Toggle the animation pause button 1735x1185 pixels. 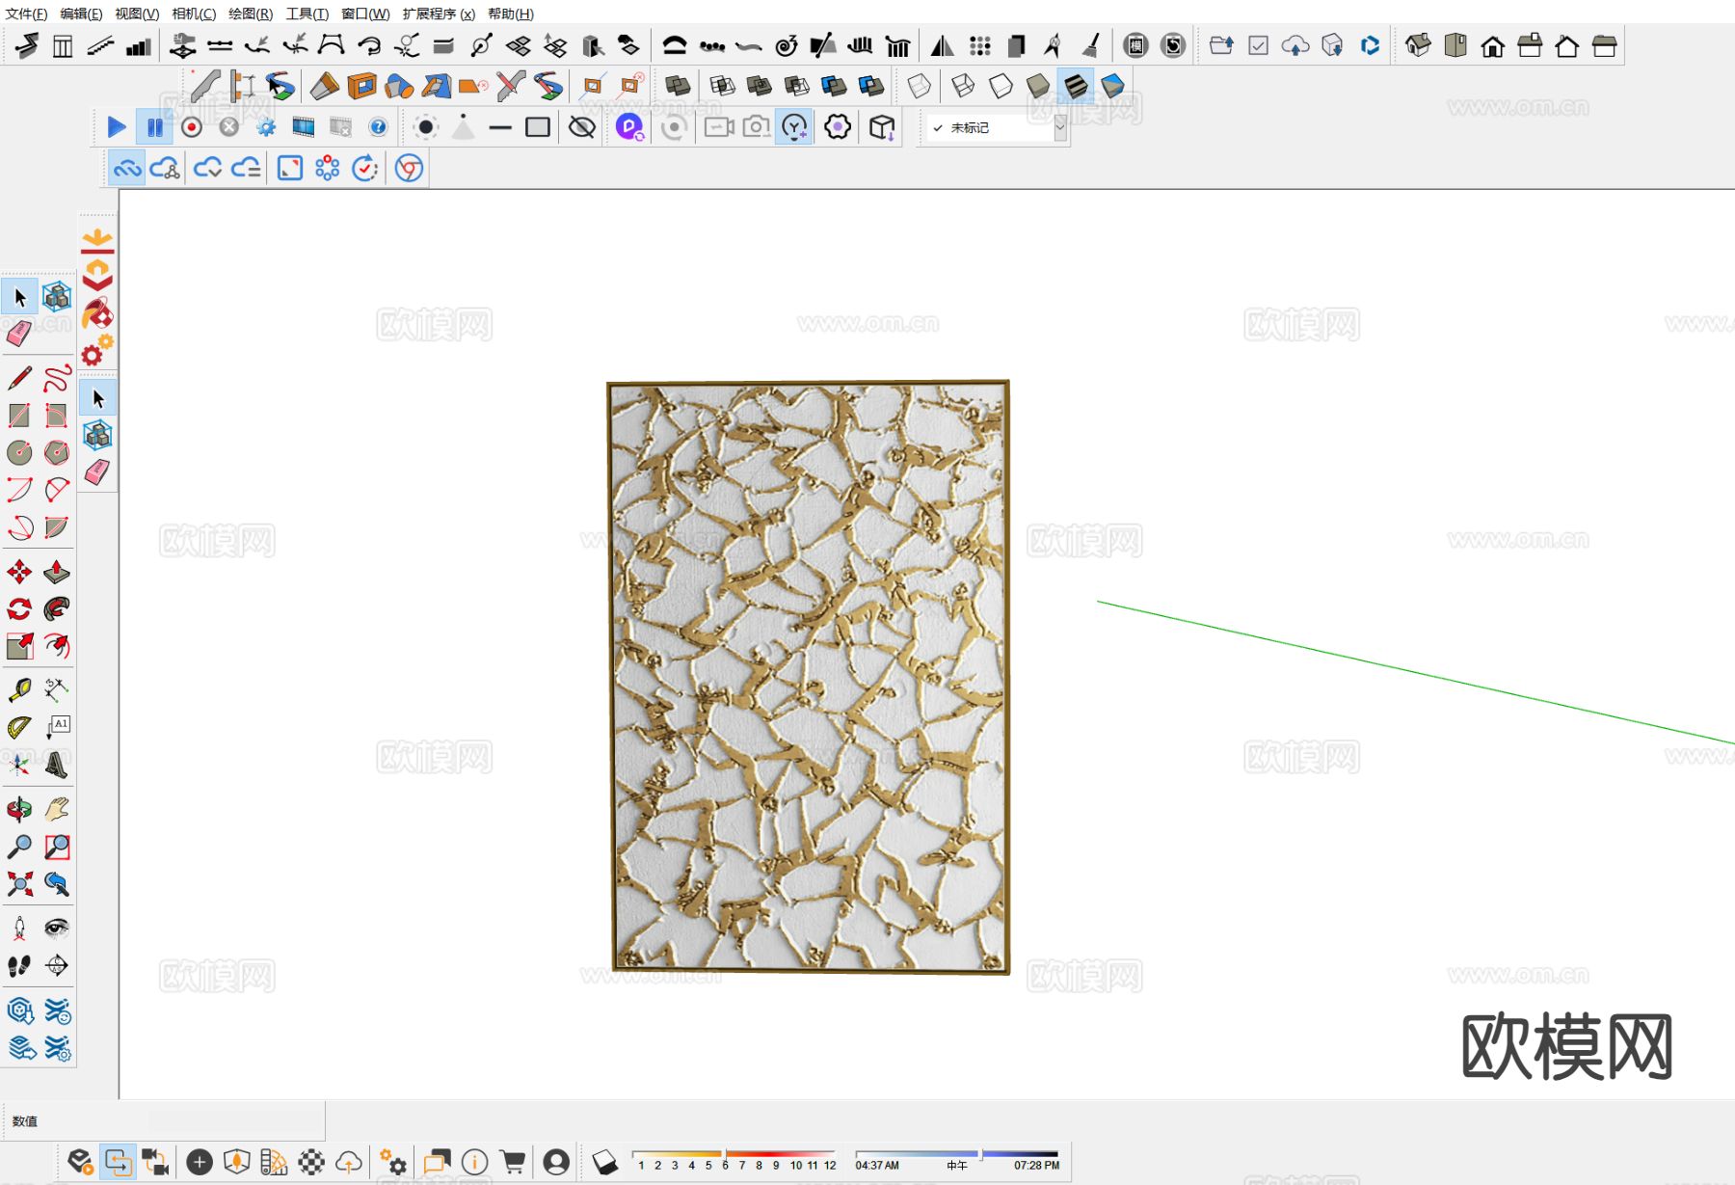(154, 127)
